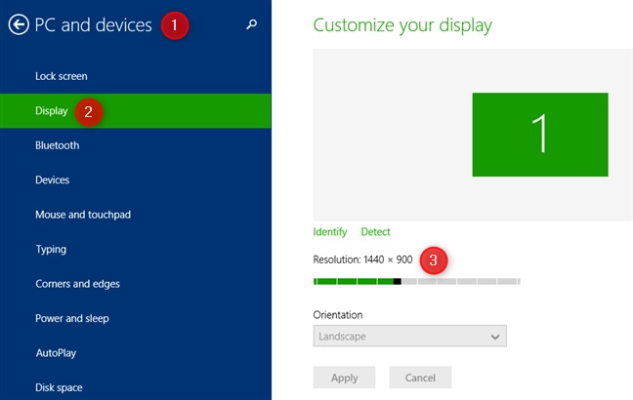
Task: Open search with the magnifier icon
Action: tap(251, 24)
